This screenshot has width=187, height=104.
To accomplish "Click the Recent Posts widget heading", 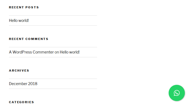I will [x=24, y=7].
